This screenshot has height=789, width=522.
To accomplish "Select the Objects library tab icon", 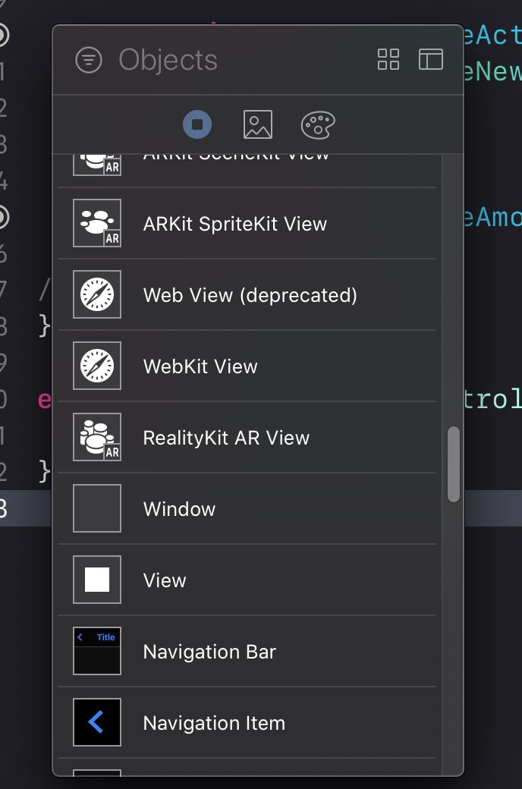I will [x=197, y=124].
